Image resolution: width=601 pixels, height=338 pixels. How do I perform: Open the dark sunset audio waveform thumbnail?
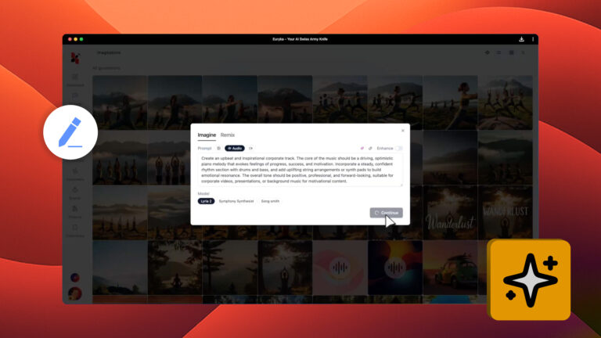395,268
